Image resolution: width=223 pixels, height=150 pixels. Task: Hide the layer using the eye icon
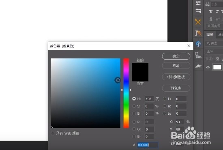click(208, 67)
